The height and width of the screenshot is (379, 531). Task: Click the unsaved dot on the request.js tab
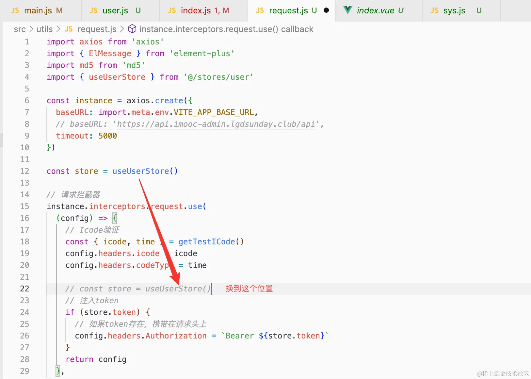click(x=326, y=10)
